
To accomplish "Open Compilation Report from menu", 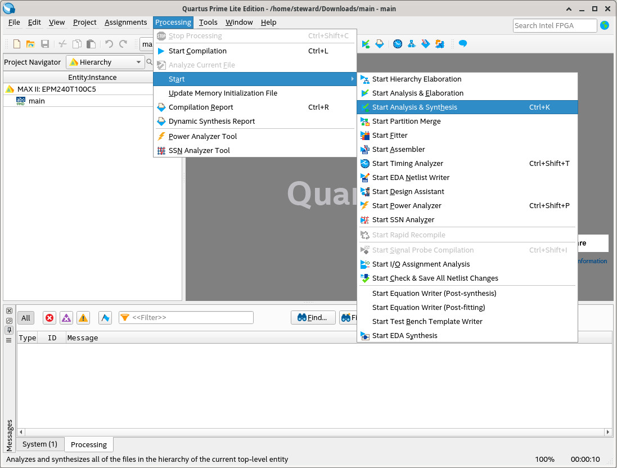I will click(x=255, y=107).
